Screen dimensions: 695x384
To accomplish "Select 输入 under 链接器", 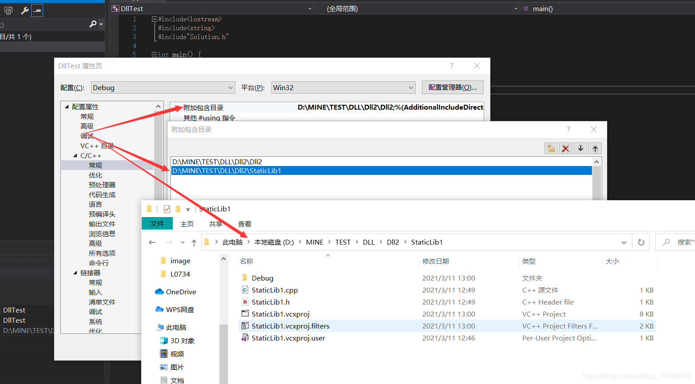I will [95, 292].
